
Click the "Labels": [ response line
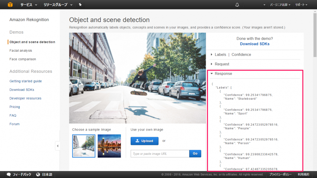(224, 88)
